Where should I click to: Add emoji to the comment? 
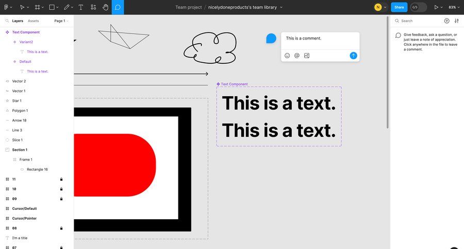point(287,56)
